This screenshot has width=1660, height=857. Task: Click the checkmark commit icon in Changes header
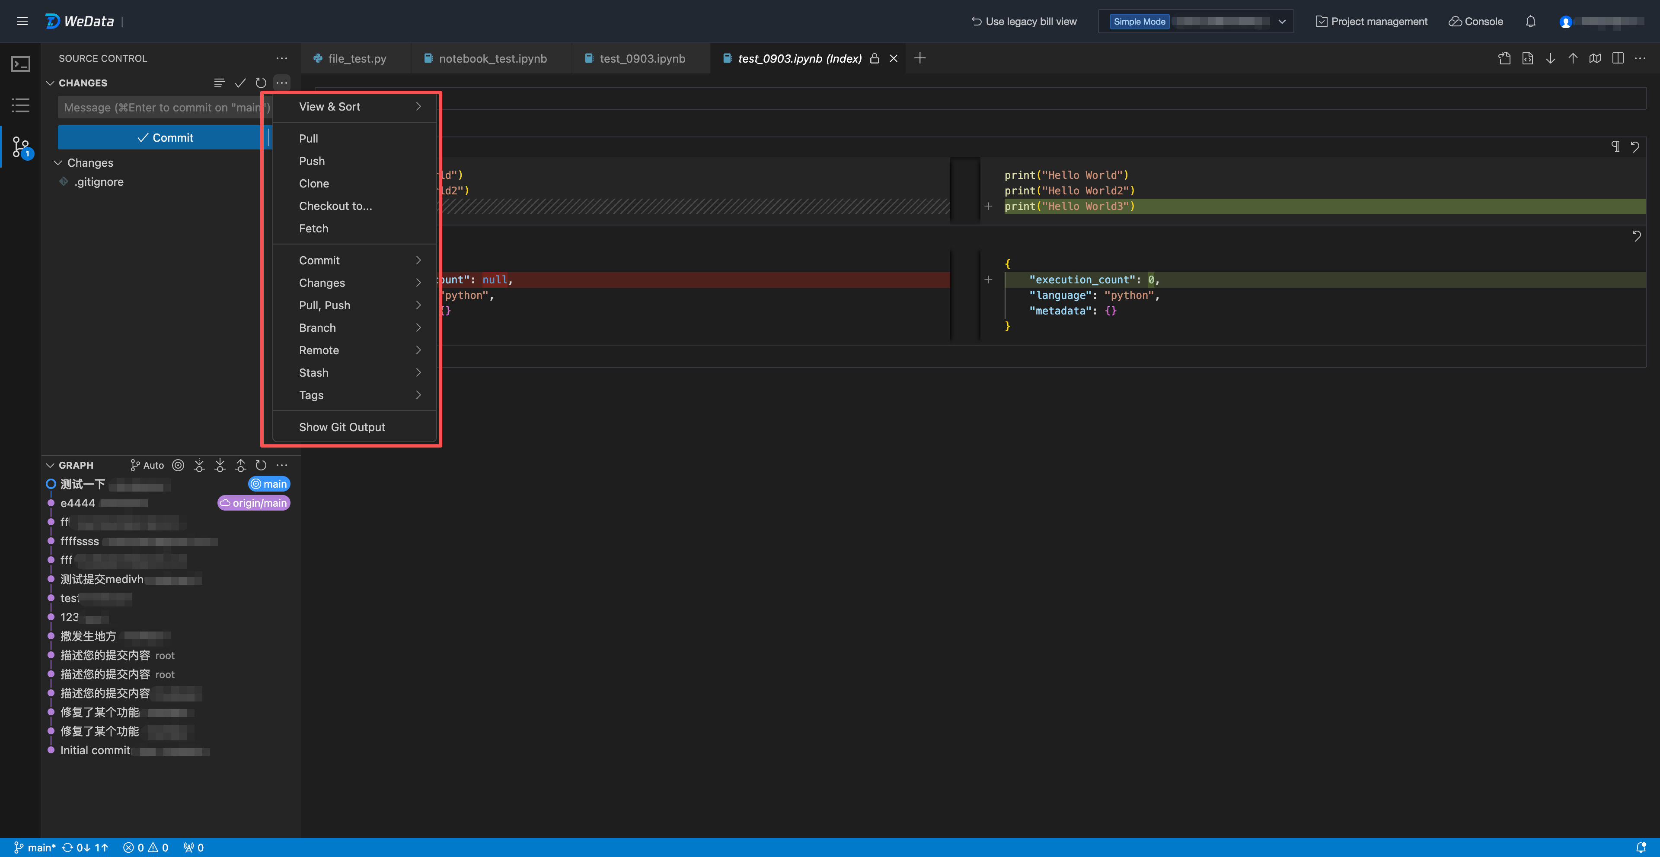point(240,83)
